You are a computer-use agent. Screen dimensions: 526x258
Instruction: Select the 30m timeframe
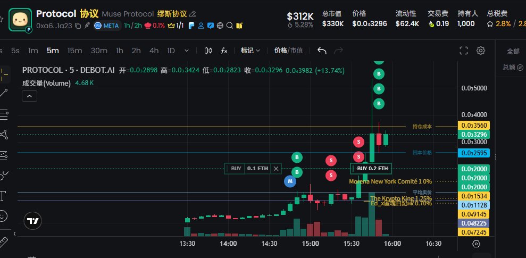99,51
